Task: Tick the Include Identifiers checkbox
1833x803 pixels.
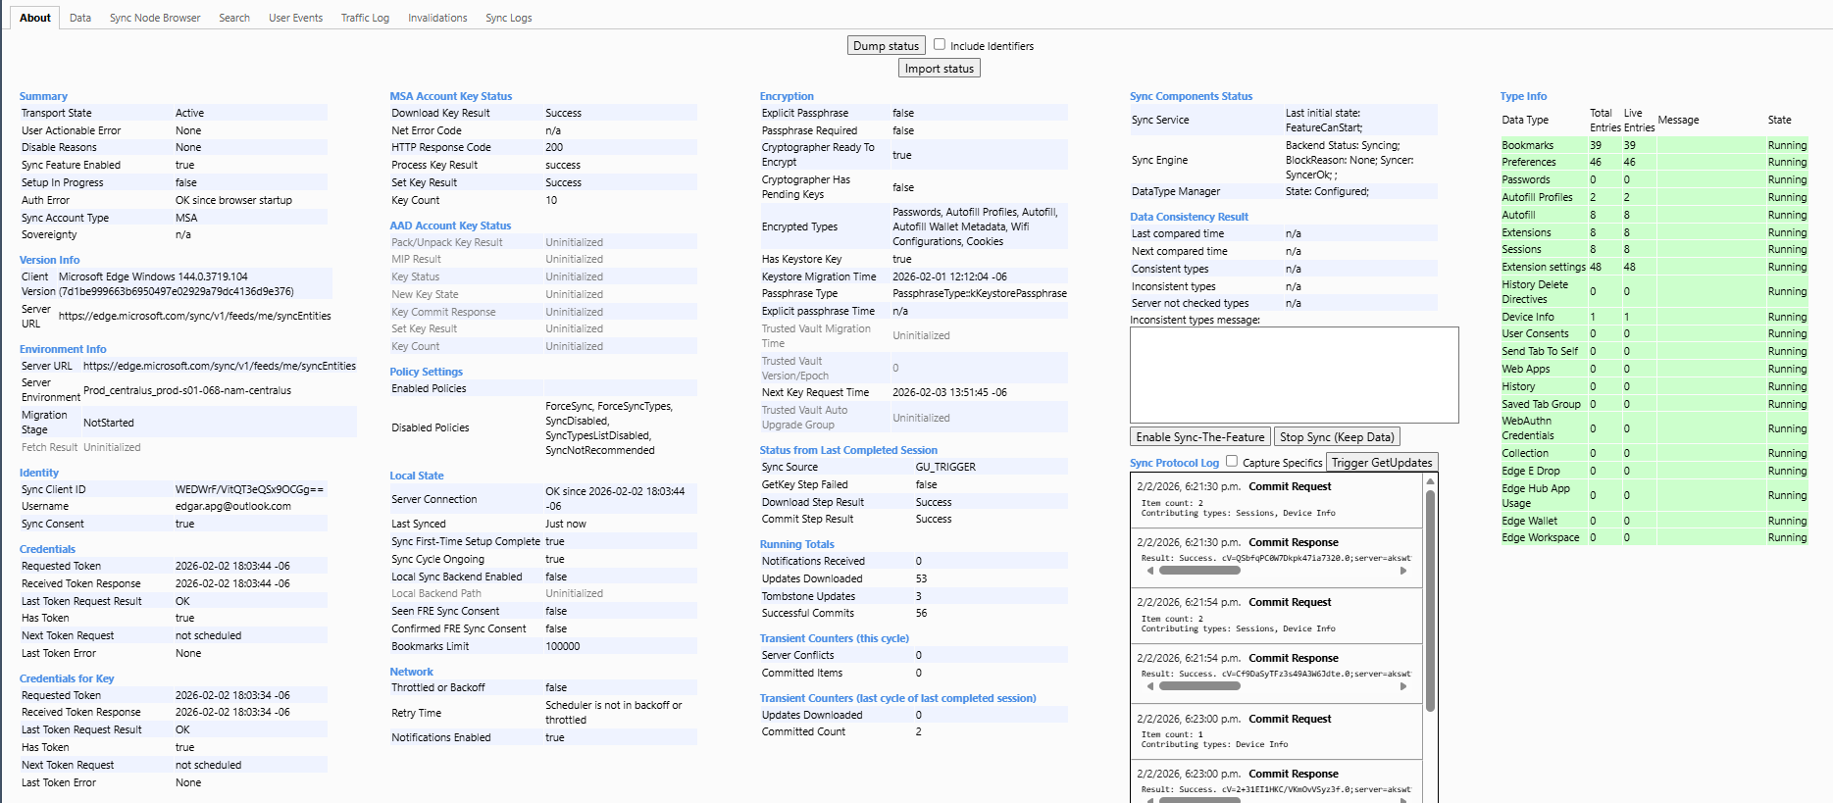Action: coord(940,44)
